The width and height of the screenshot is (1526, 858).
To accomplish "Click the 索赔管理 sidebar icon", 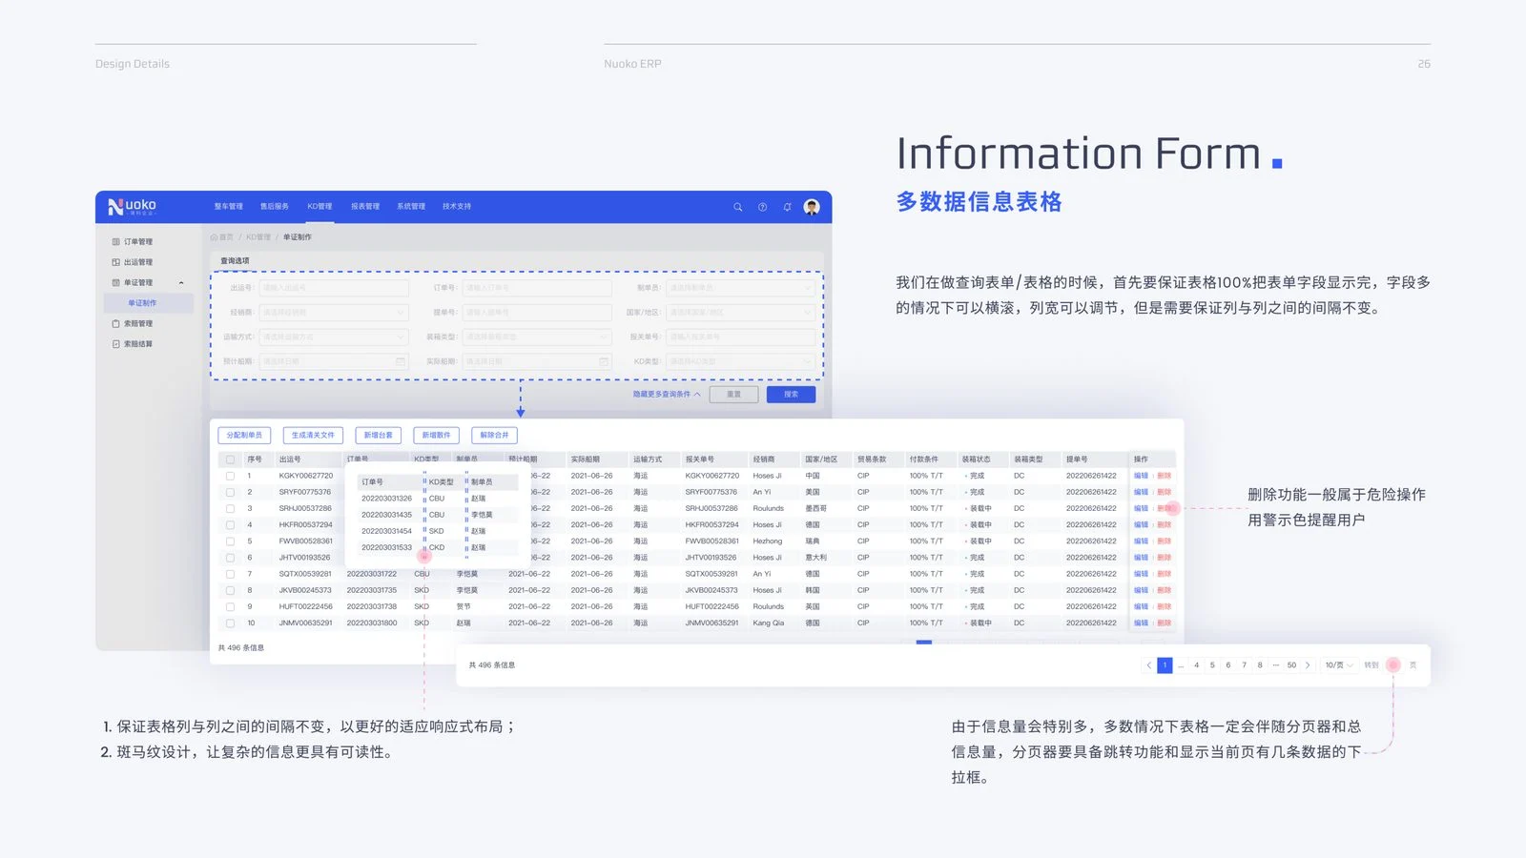I will click(115, 324).
